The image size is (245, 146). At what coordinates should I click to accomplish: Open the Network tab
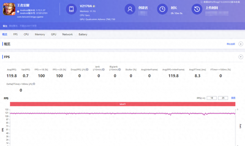point(67,34)
